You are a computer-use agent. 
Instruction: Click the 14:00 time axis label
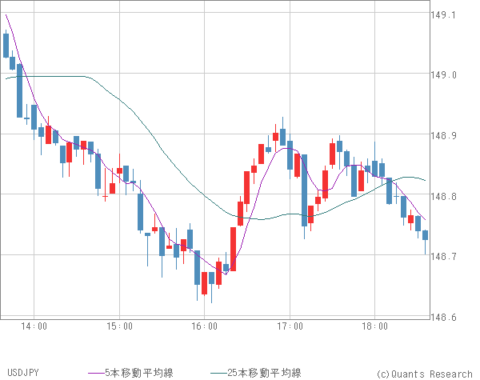(34, 326)
